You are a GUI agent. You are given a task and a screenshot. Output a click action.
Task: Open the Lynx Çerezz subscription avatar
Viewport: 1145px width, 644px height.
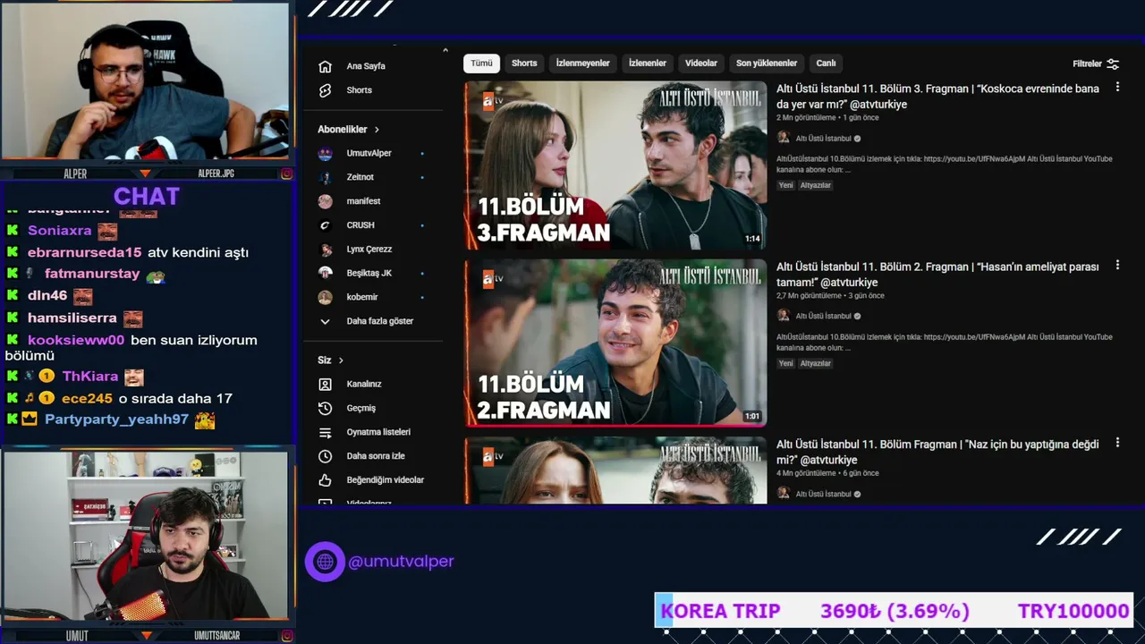(326, 250)
